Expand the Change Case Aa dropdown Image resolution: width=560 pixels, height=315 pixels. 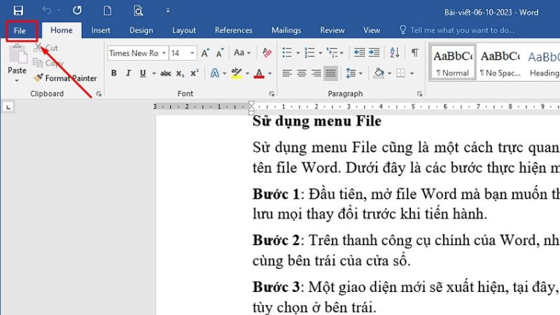click(x=242, y=53)
